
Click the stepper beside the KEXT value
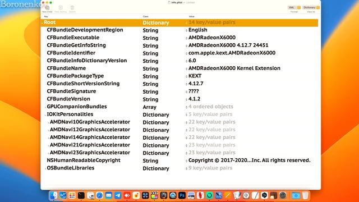(186, 76)
